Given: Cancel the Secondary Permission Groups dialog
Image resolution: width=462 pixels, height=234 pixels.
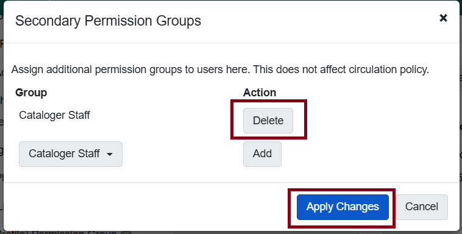Looking at the screenshot, I should click(x=422, y=207).
